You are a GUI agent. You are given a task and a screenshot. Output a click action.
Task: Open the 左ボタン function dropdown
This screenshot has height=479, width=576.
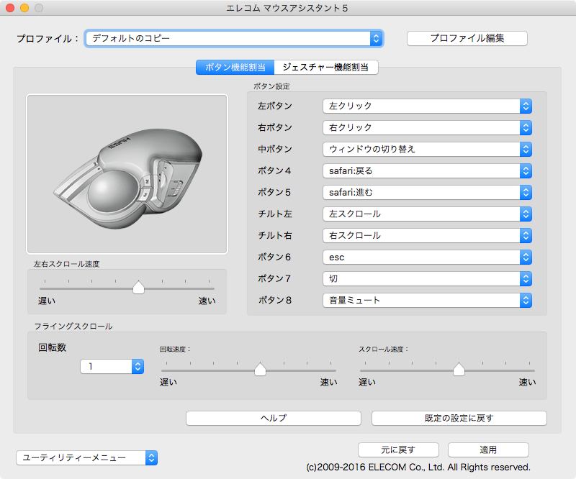(427, 106)
